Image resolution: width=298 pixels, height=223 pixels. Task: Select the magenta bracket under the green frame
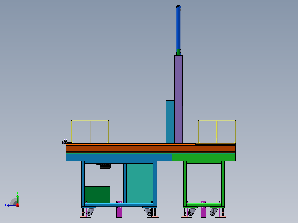[204, 209]
